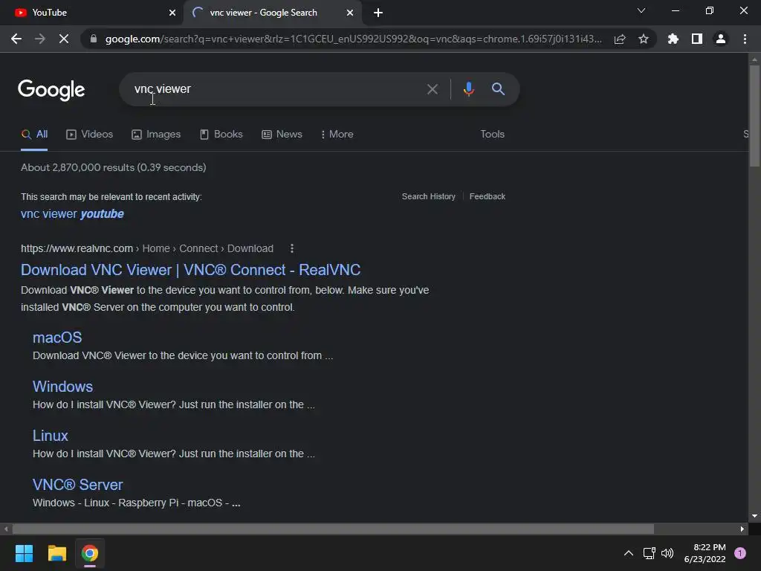Image resolution: width=761 pixels, height=571 pixels.
Task: Open a new tab
Action: pyautogui.click(x=378, y=13)
